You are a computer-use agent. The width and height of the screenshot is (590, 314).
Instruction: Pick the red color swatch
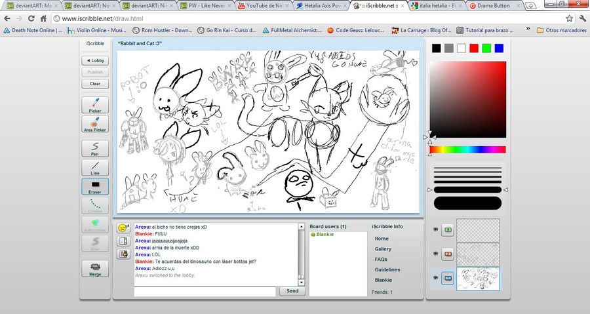pyautogui.click(x=474, y=48)
